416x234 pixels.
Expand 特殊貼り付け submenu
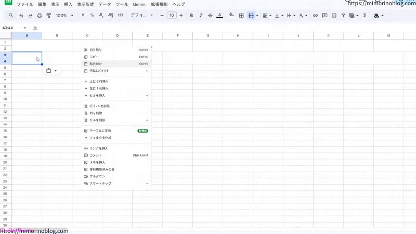[x=116, y=71]
